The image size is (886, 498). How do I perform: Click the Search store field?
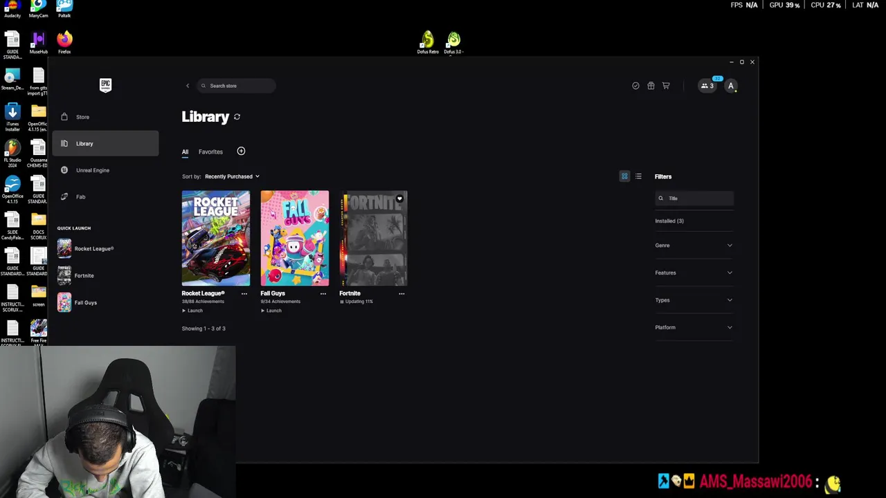pos(236,86)
